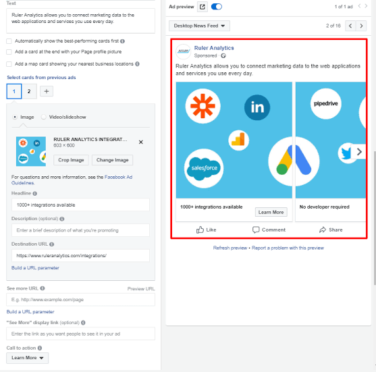This screenshot has width=376, height=372.
Task: Show next placement preview arrow
Action: [x=361, y=26]
